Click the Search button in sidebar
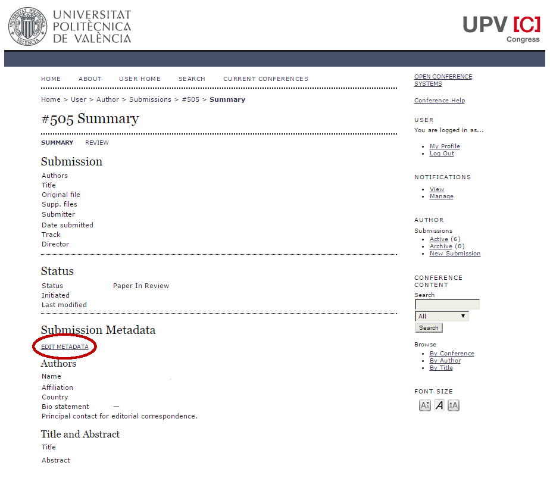 click(429, 327)
